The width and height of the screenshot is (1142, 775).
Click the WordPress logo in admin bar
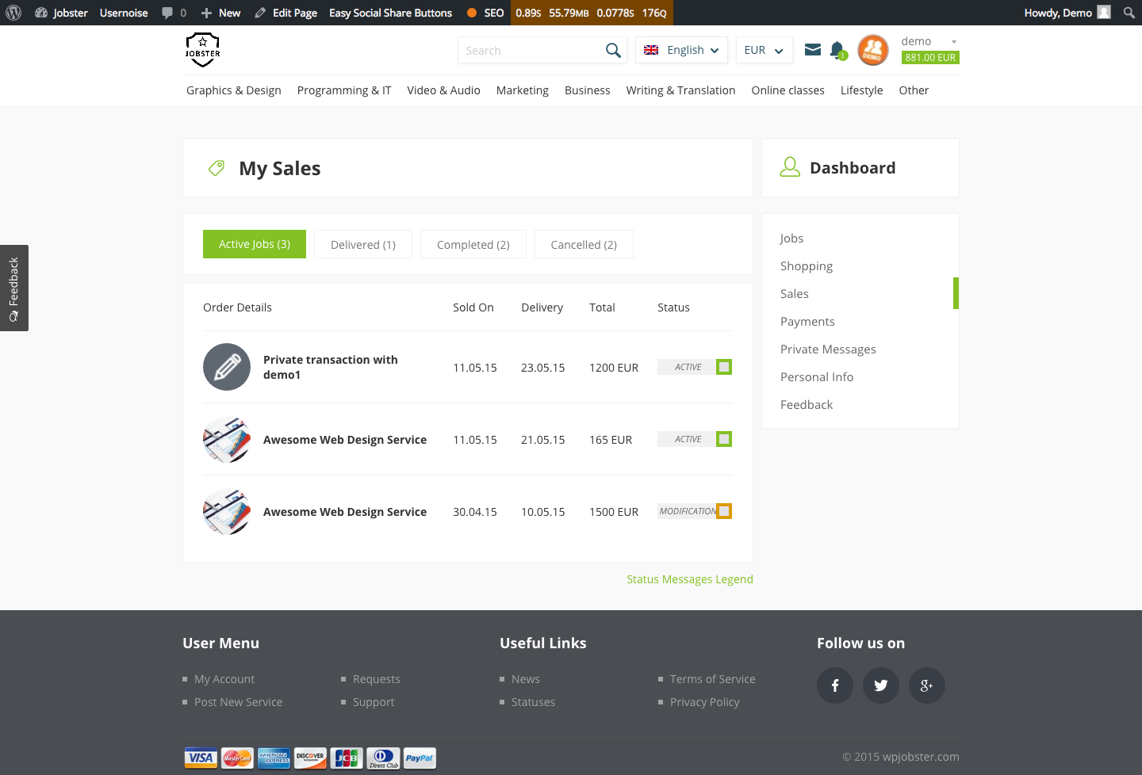pyautogui.click(x=13, y=13)
